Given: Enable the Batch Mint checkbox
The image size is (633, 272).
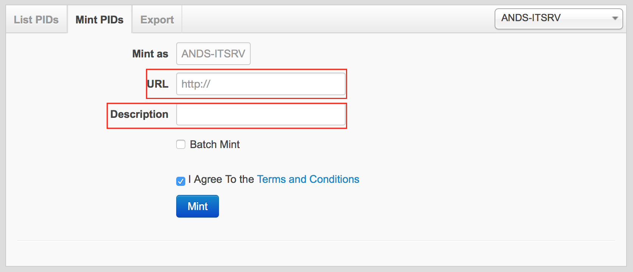Looking at the screenshot, I should pyautogui.click(x=181, y=144).
